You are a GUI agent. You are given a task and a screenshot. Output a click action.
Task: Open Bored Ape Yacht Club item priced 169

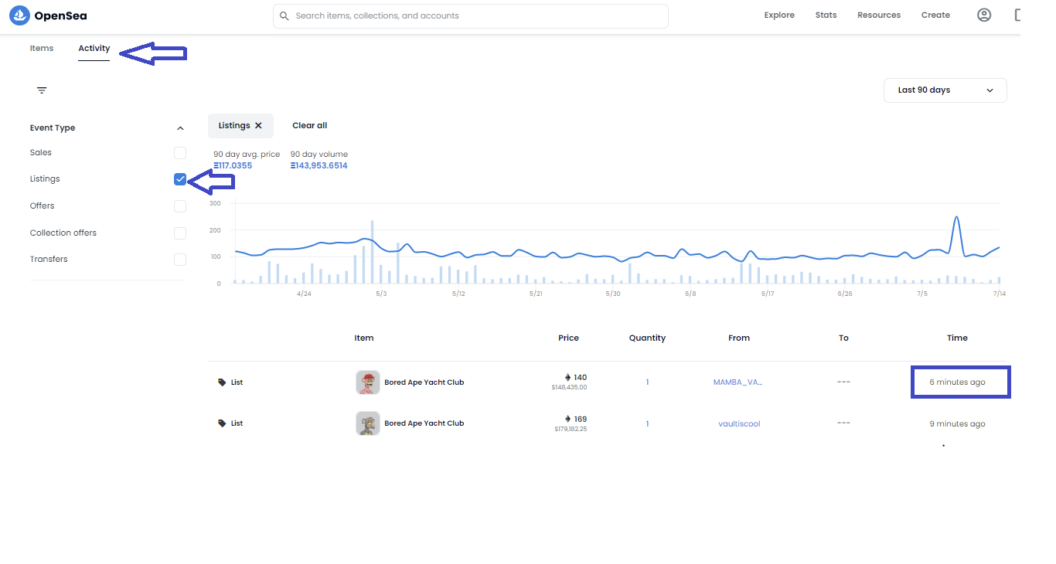tap(424, 423)
